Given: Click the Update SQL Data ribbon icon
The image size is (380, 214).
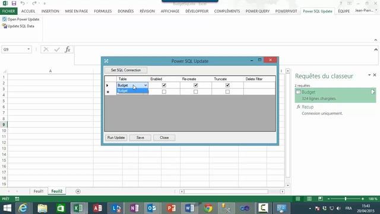Looking at the screenshot, I should point(4,26).
